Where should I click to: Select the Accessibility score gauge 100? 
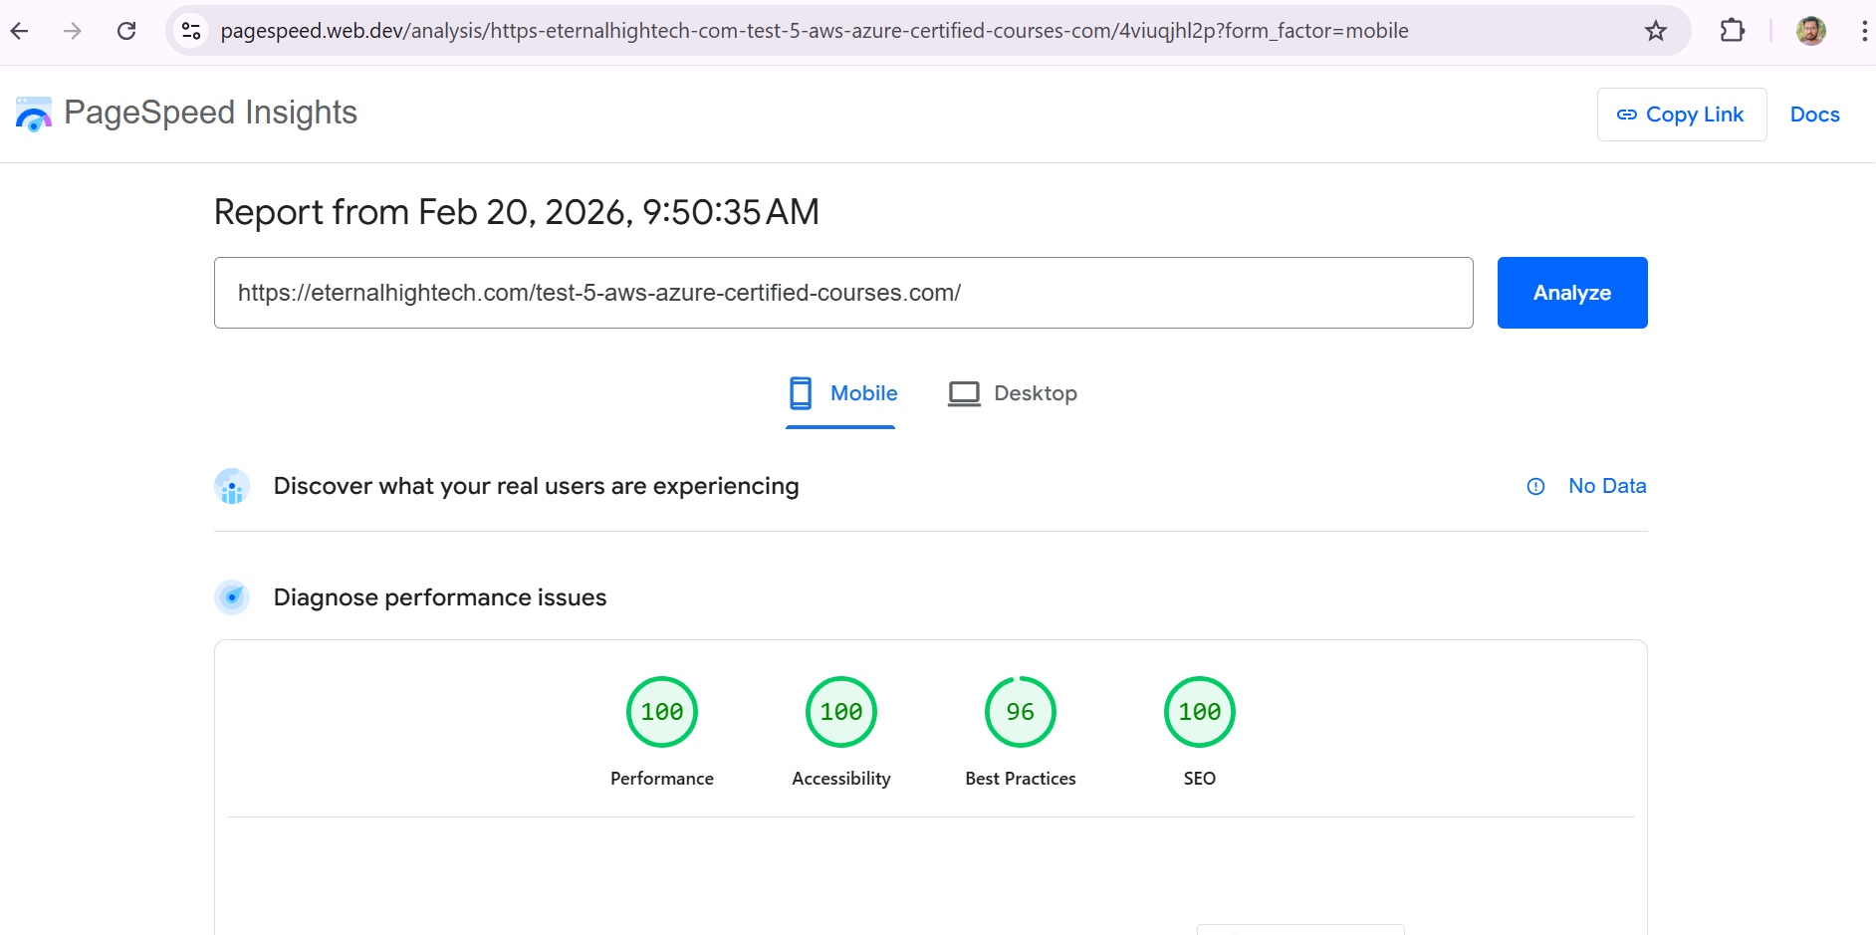[841, 712]
